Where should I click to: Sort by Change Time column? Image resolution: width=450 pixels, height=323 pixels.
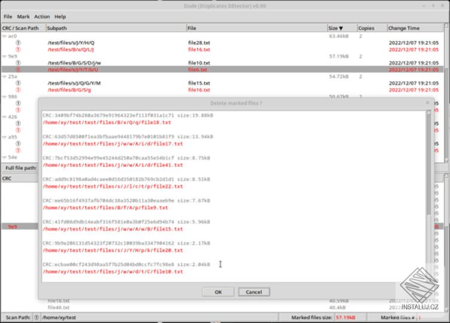click(415, 28)
